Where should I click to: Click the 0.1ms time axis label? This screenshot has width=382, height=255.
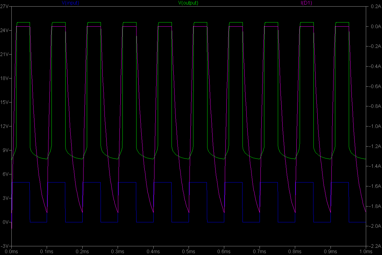[x=47, y=252]
